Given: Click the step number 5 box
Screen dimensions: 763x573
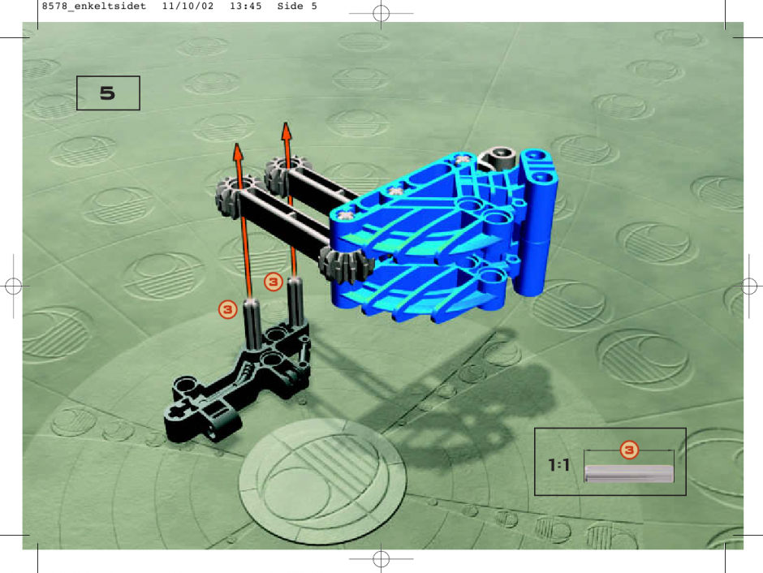Looking at the screenshot, I should pyautogui.click(x=108, y=93).
